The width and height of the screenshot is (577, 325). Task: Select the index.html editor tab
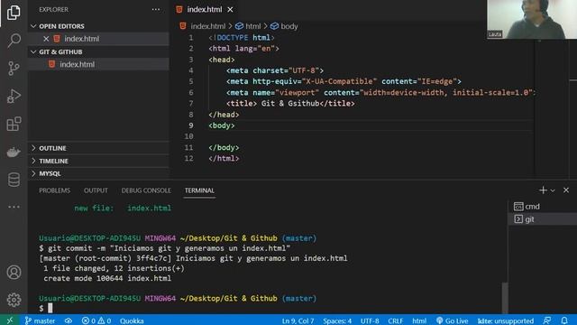click(x=205, y=10)
